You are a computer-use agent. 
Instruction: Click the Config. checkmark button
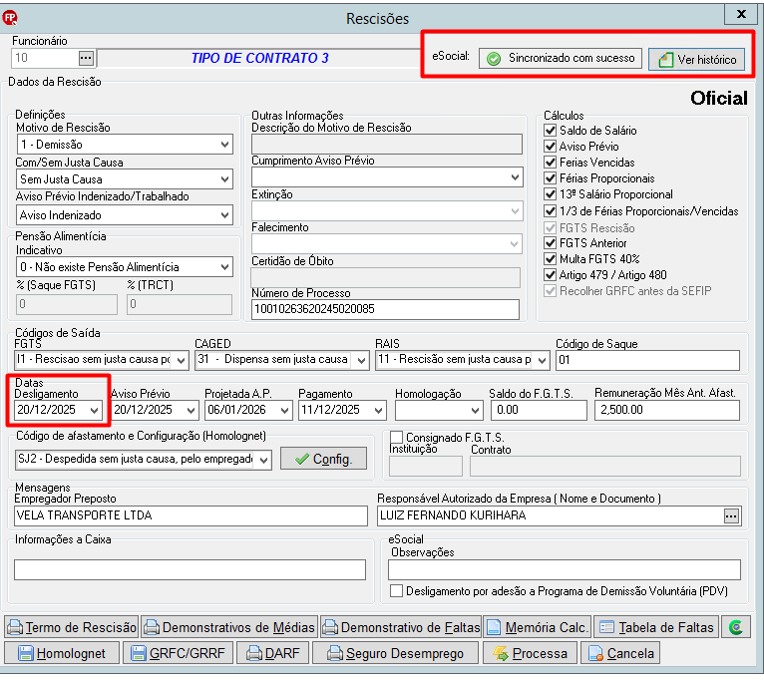[x=323, y=459]
